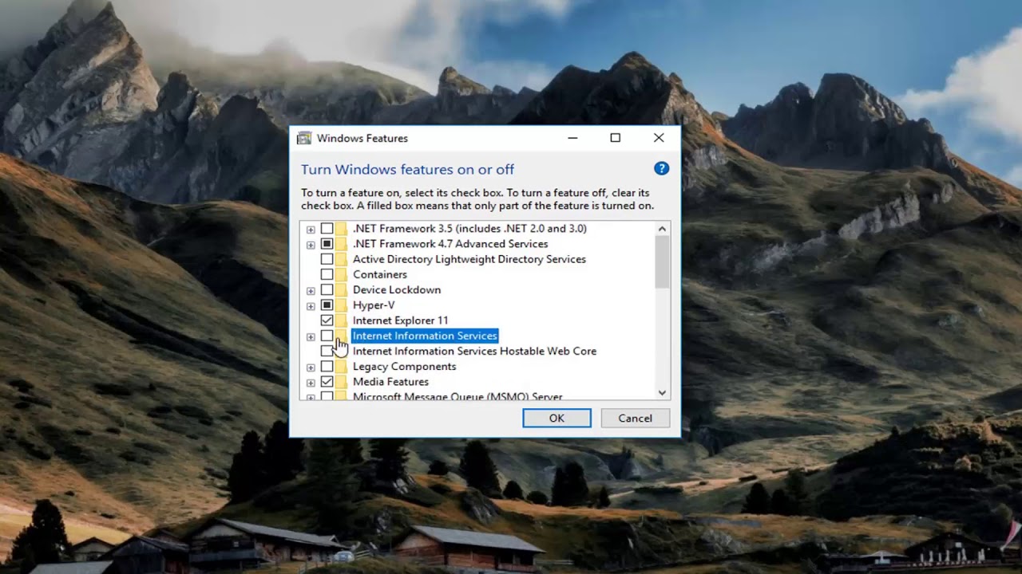Toggle the Hyper-V checkbox

pyautogui.click(x=327, y=305)
